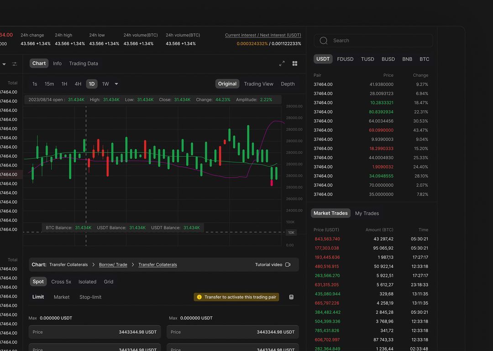Select the FDUSD market tab

[x=345, y=59]
